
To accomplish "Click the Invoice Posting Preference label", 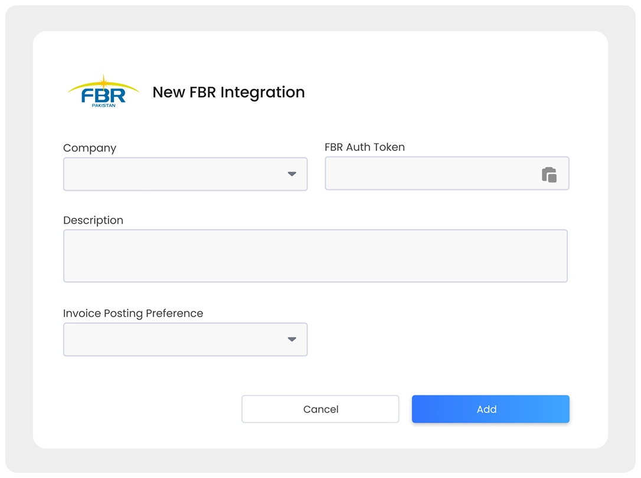I will 133,313.
